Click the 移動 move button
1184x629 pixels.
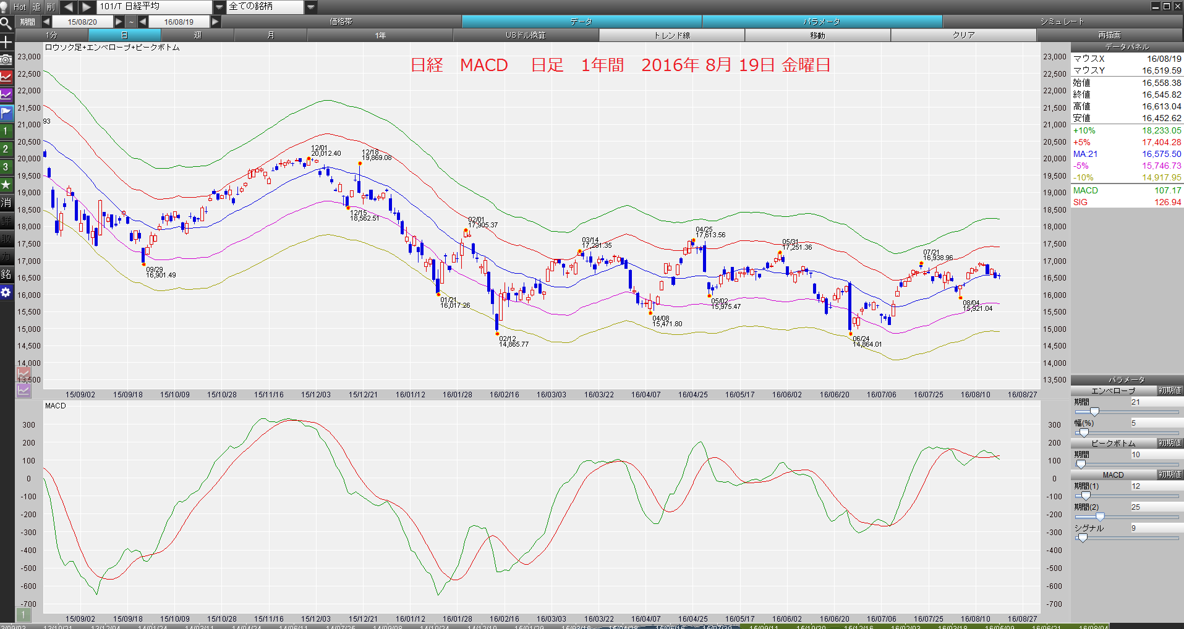pyautogui.click(x=817, y=35)
